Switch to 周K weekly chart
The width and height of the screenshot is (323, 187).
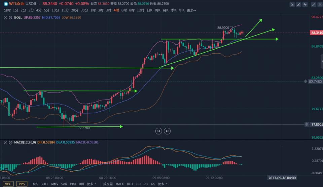[157, 10]
